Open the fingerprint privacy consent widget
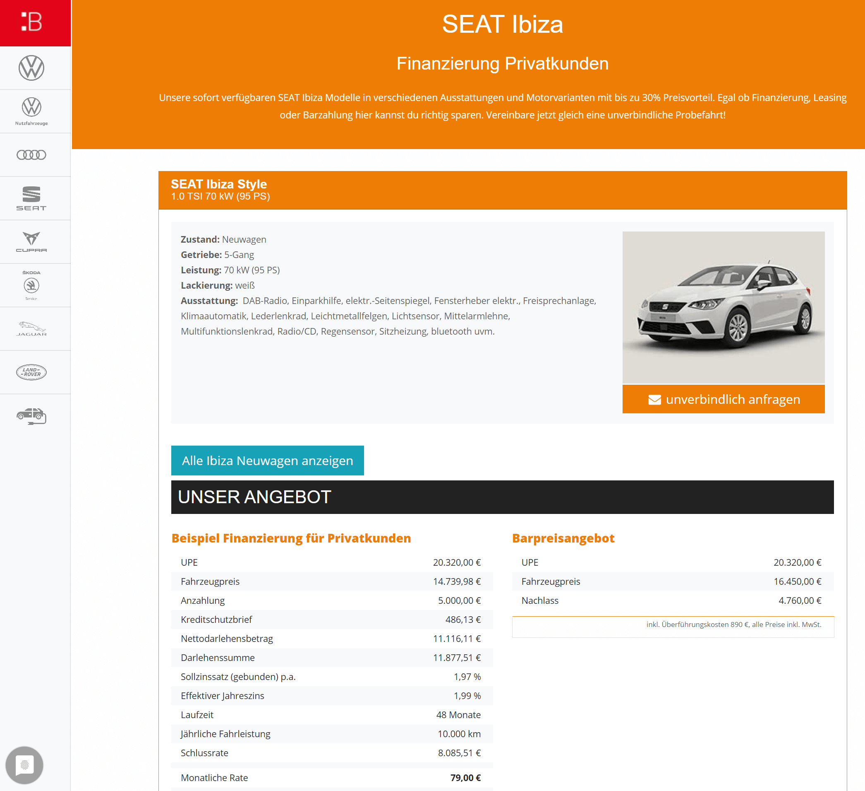 (24, 765)
